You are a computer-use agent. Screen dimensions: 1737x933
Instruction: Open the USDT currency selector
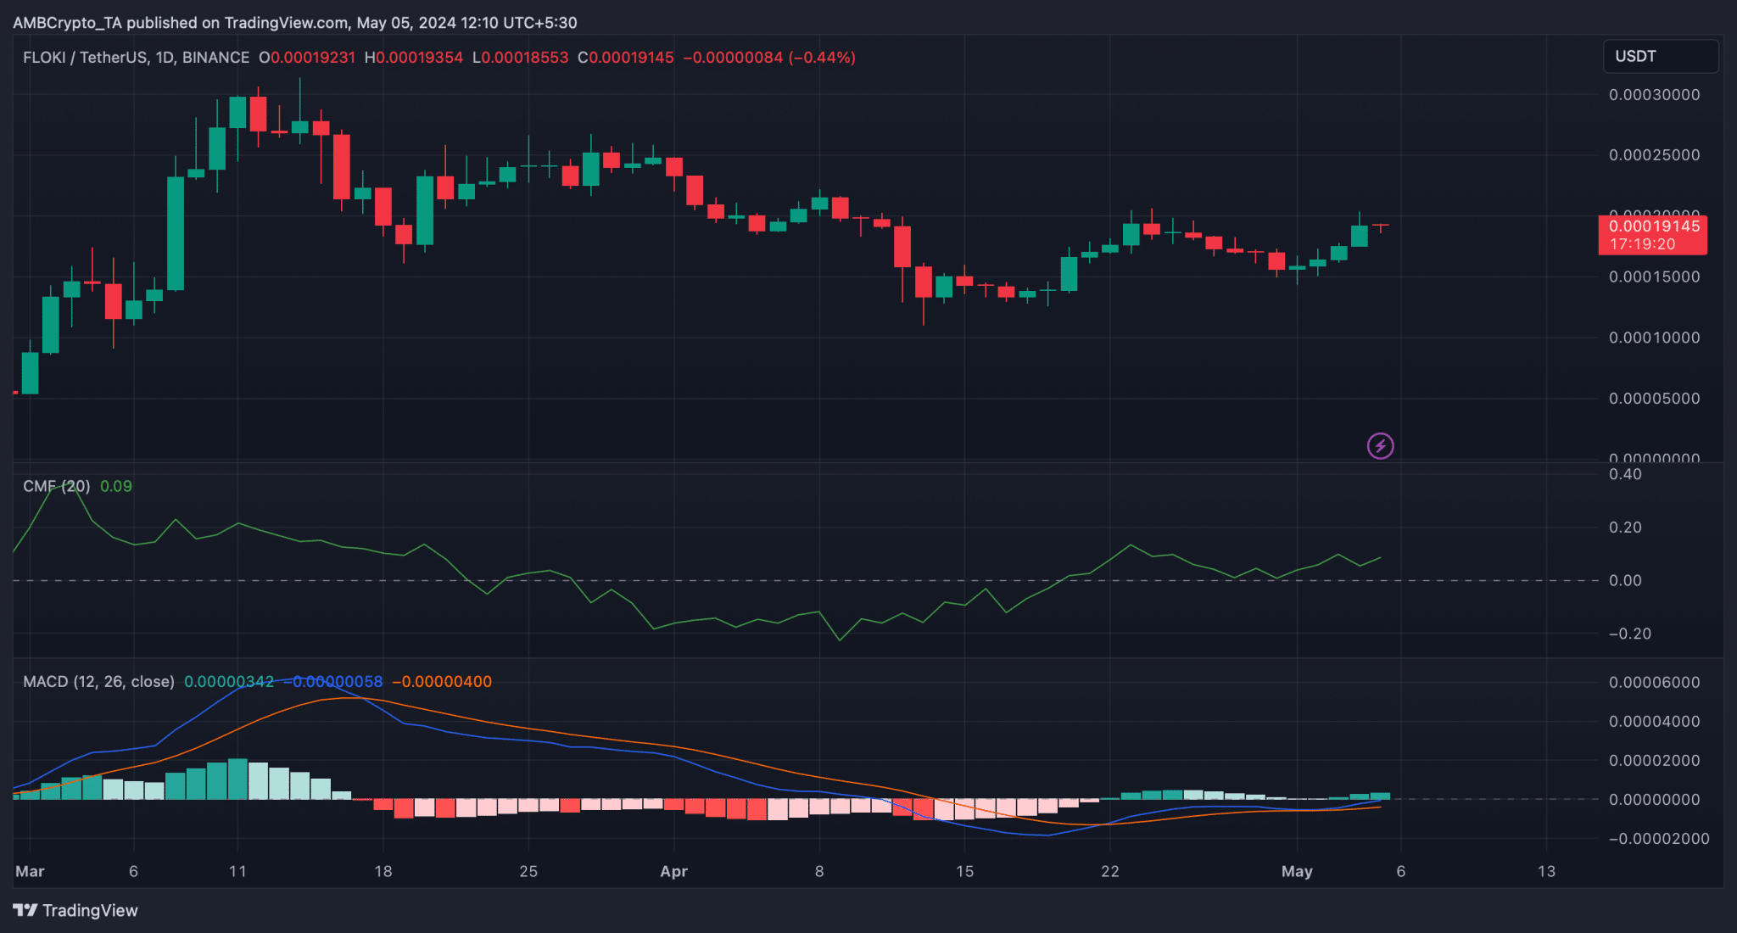(x=1661, y=56)
